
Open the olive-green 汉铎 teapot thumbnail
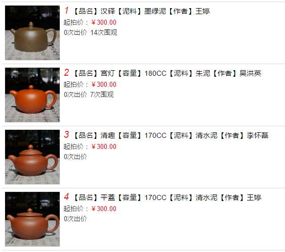(32, 33)
